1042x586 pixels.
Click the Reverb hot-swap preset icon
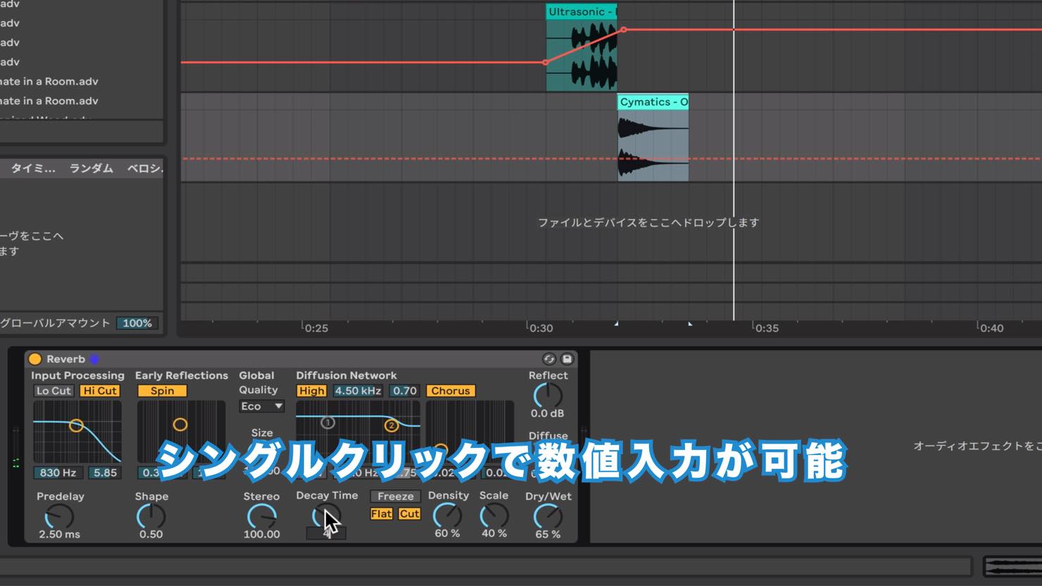coord(549,359)
